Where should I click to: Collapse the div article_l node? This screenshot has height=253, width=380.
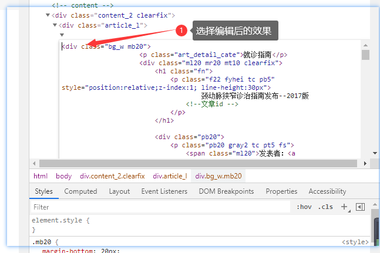click(x=55, y=25)
